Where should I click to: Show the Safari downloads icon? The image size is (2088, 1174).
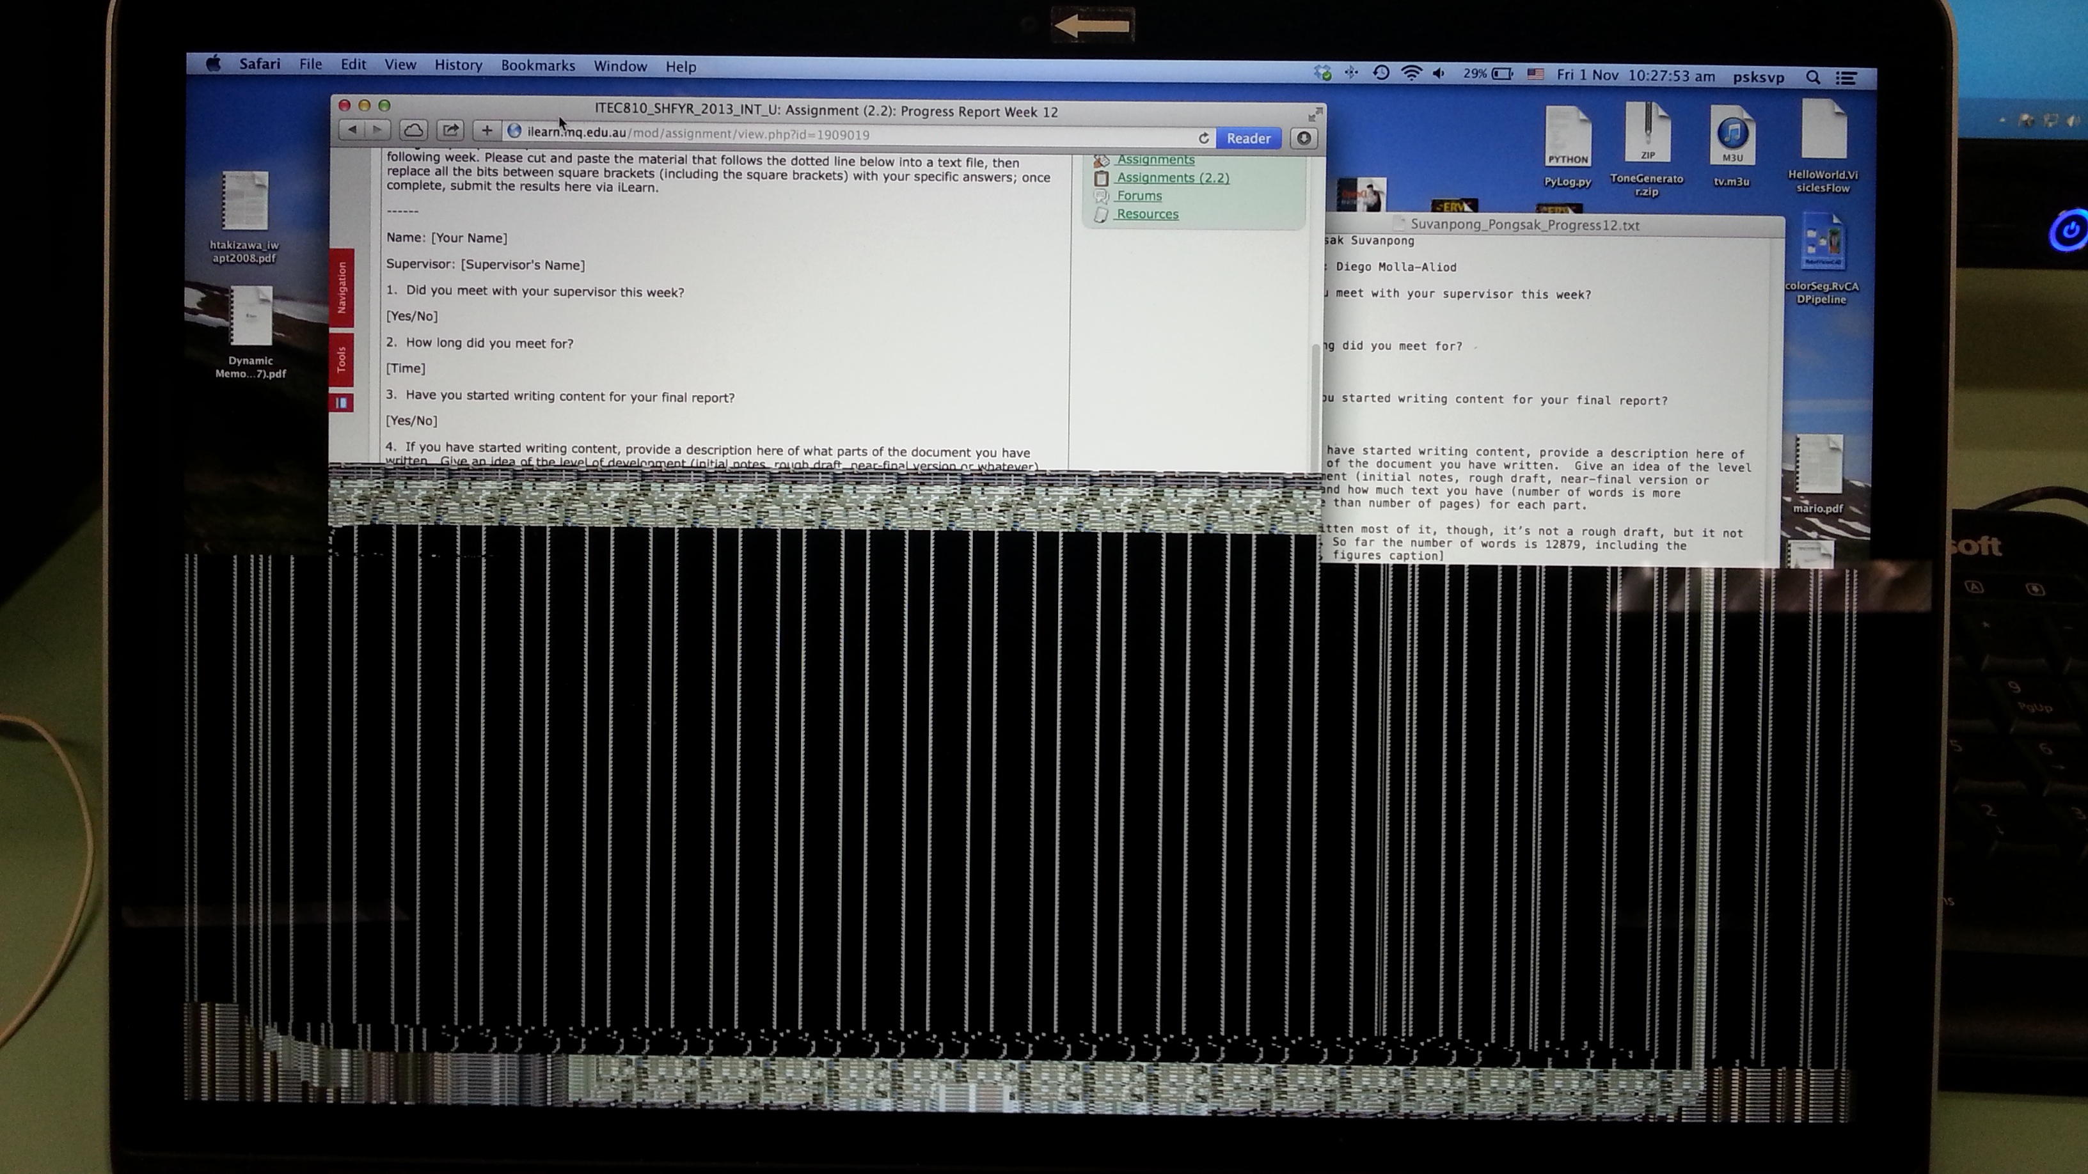pos(1303,139)
